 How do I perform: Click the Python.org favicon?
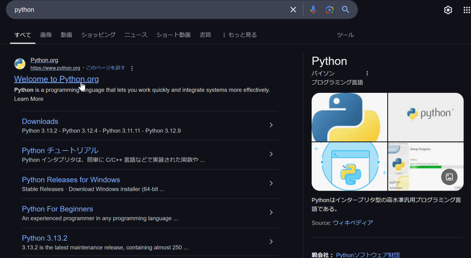click(x=20, y=64)
